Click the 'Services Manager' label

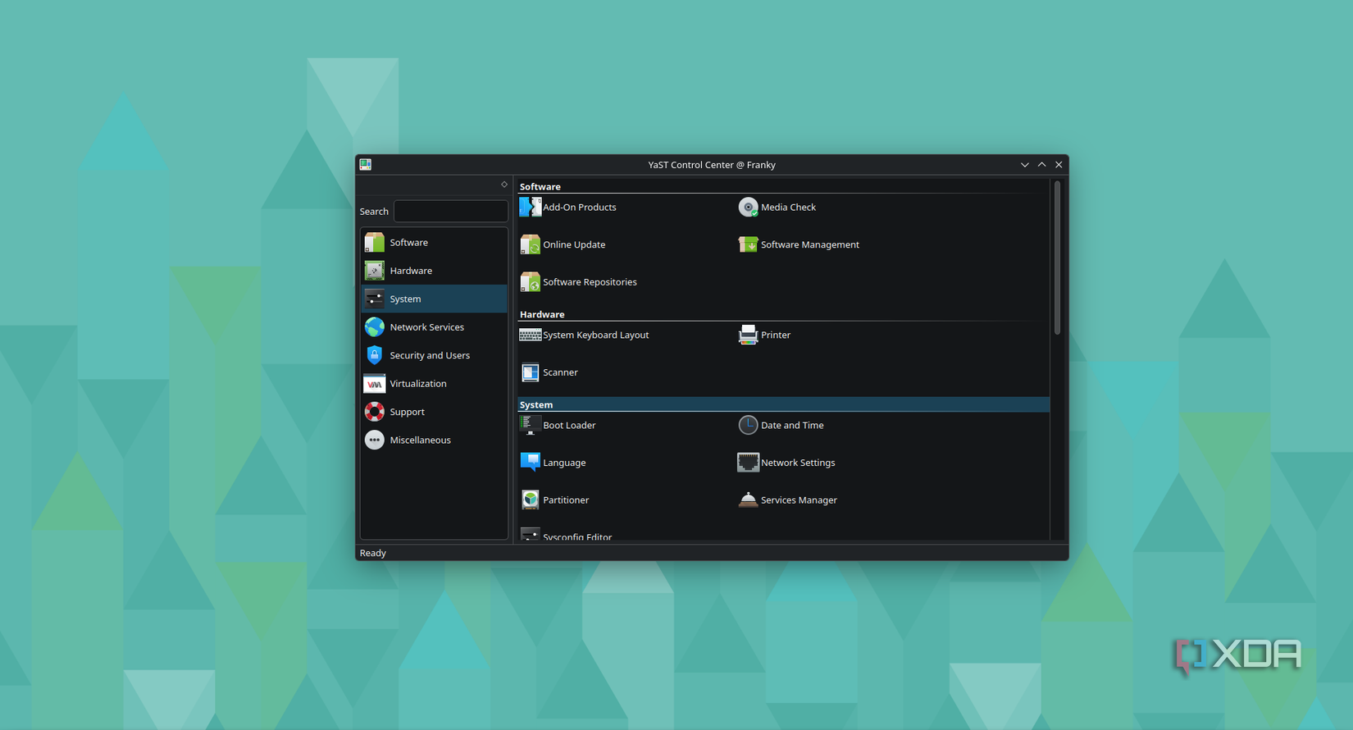(x=799, y=500)
